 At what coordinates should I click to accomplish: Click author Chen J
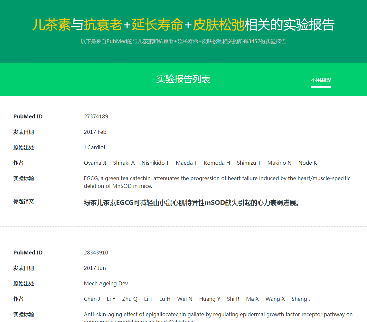[x=92, y=299]
